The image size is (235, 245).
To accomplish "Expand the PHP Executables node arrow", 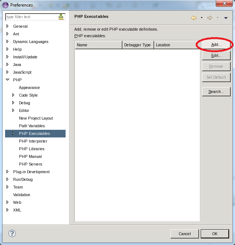I will 13,133.
